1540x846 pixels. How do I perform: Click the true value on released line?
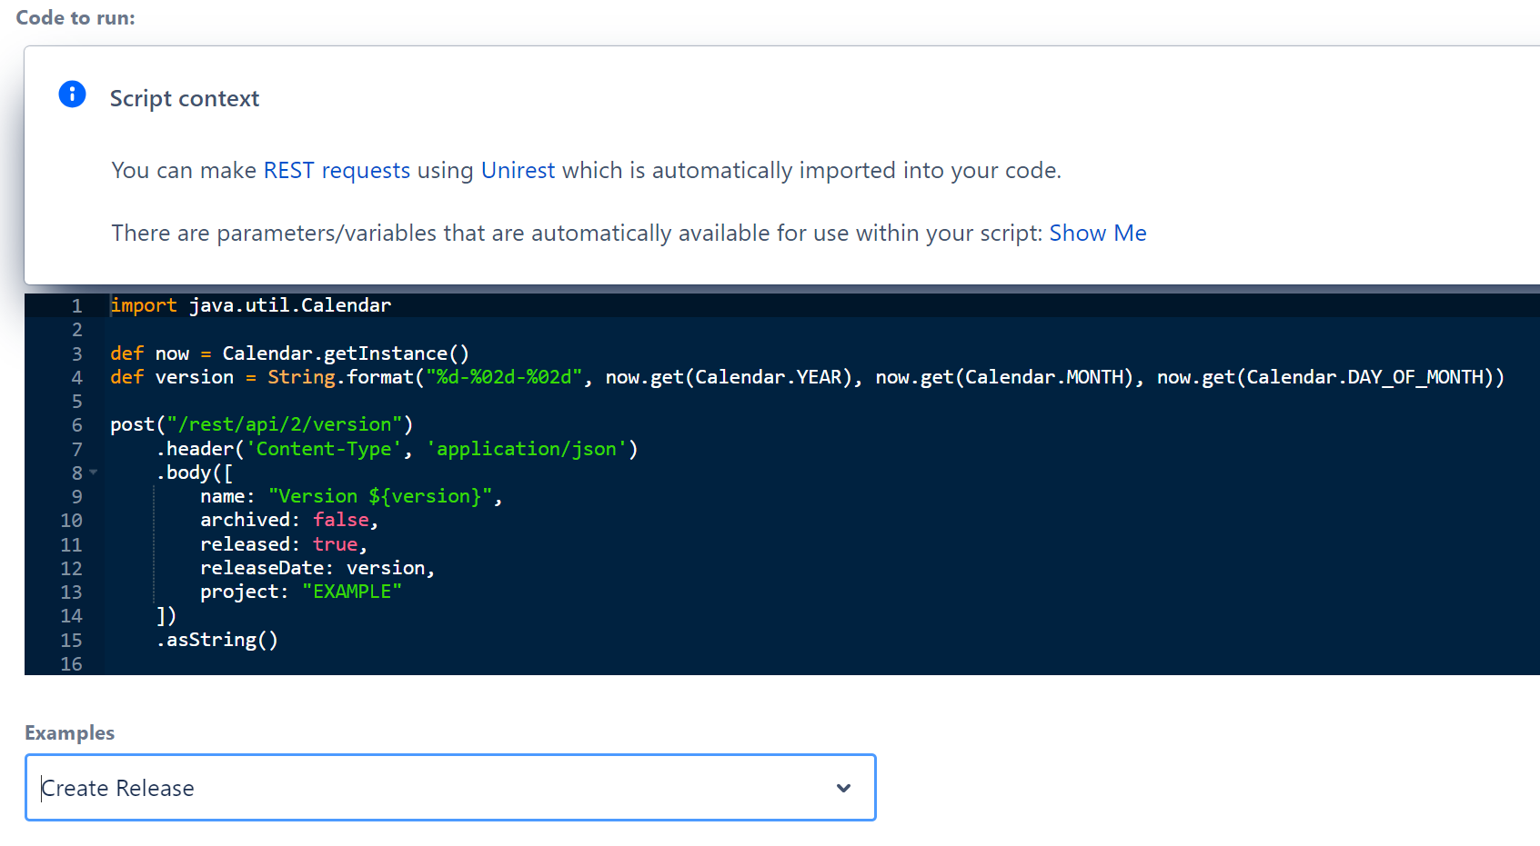coord(335,544)
